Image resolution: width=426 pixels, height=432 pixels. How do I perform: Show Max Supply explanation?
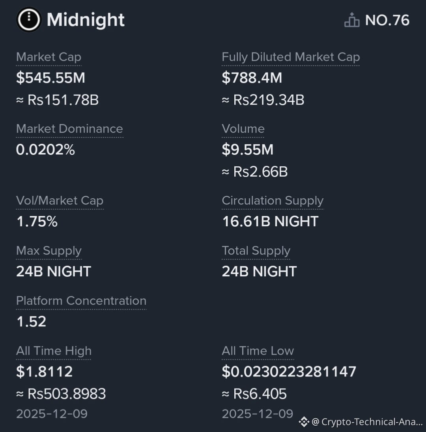point(49,251)
